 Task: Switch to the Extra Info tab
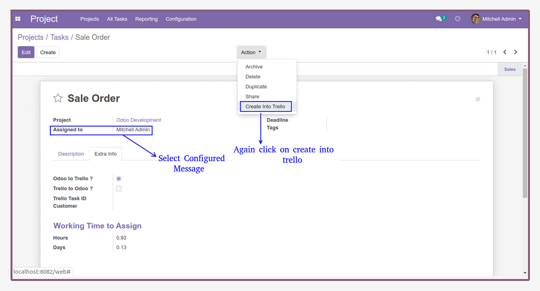click(x=106, y=154)
